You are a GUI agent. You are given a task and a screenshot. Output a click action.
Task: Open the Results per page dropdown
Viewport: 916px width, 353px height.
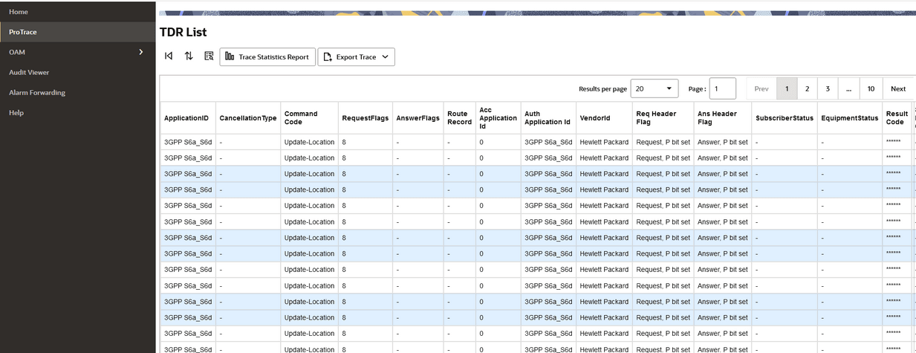coord(654,88)
